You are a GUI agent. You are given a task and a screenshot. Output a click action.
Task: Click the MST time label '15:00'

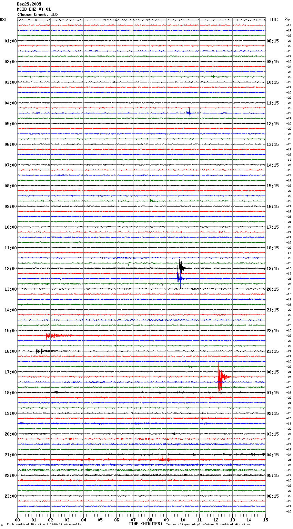click(11, 331)
